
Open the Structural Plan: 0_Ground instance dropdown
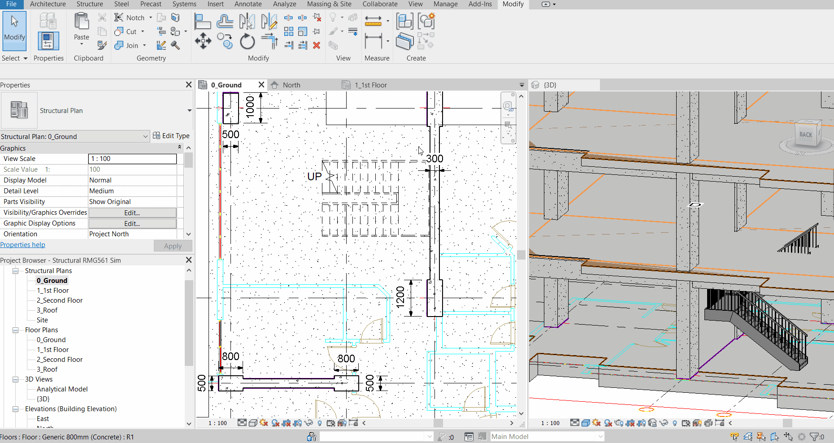coord(145,136)
